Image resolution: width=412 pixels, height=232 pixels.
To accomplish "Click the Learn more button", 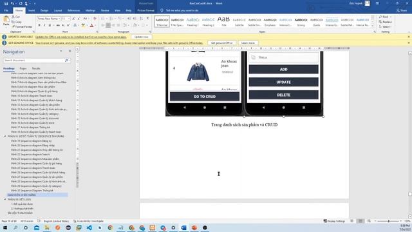I will click(248, 43).
